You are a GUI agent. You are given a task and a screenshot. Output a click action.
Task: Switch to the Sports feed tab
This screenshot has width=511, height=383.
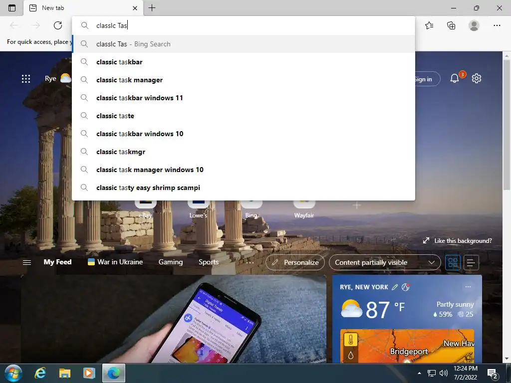tap(209, 262)
